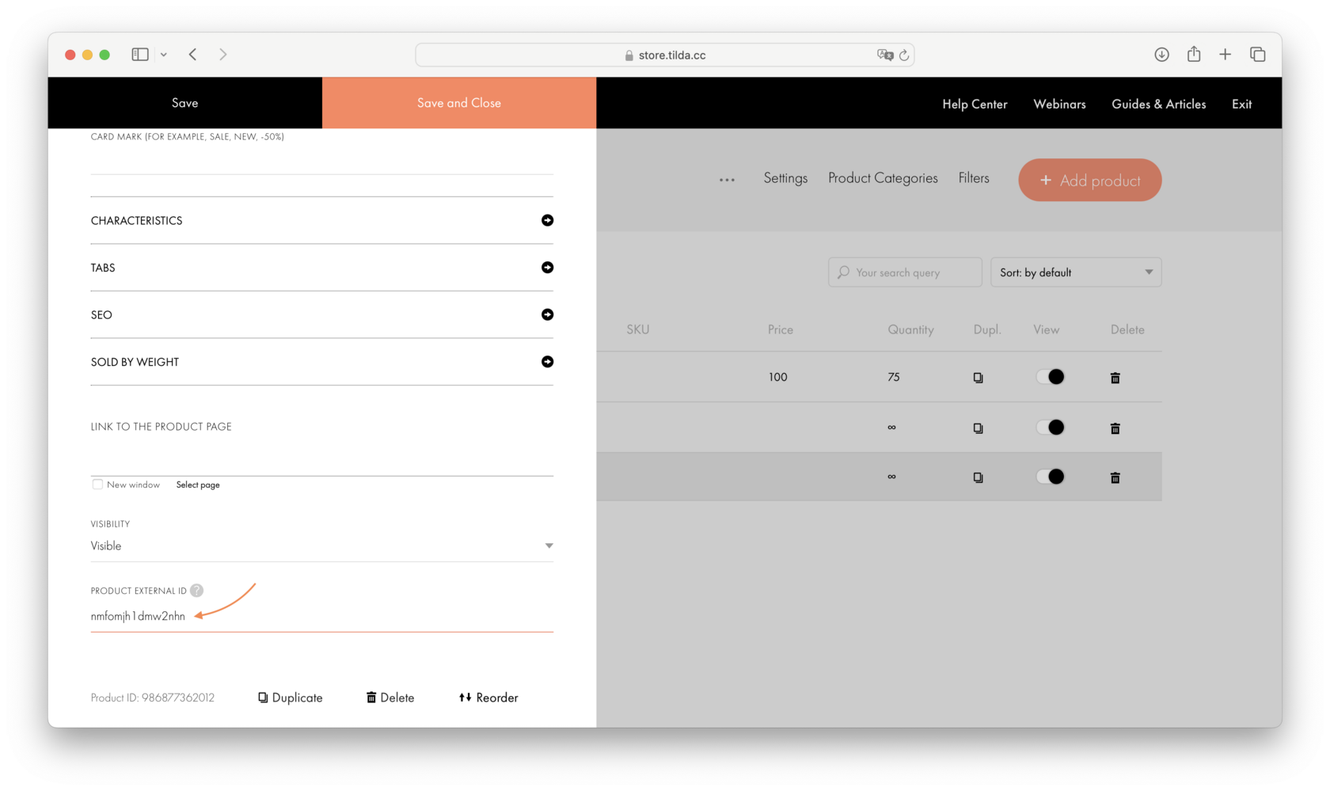Disable view for the last product row
This screenshot has width=1330, height=791.
(x=1051, y=476)
